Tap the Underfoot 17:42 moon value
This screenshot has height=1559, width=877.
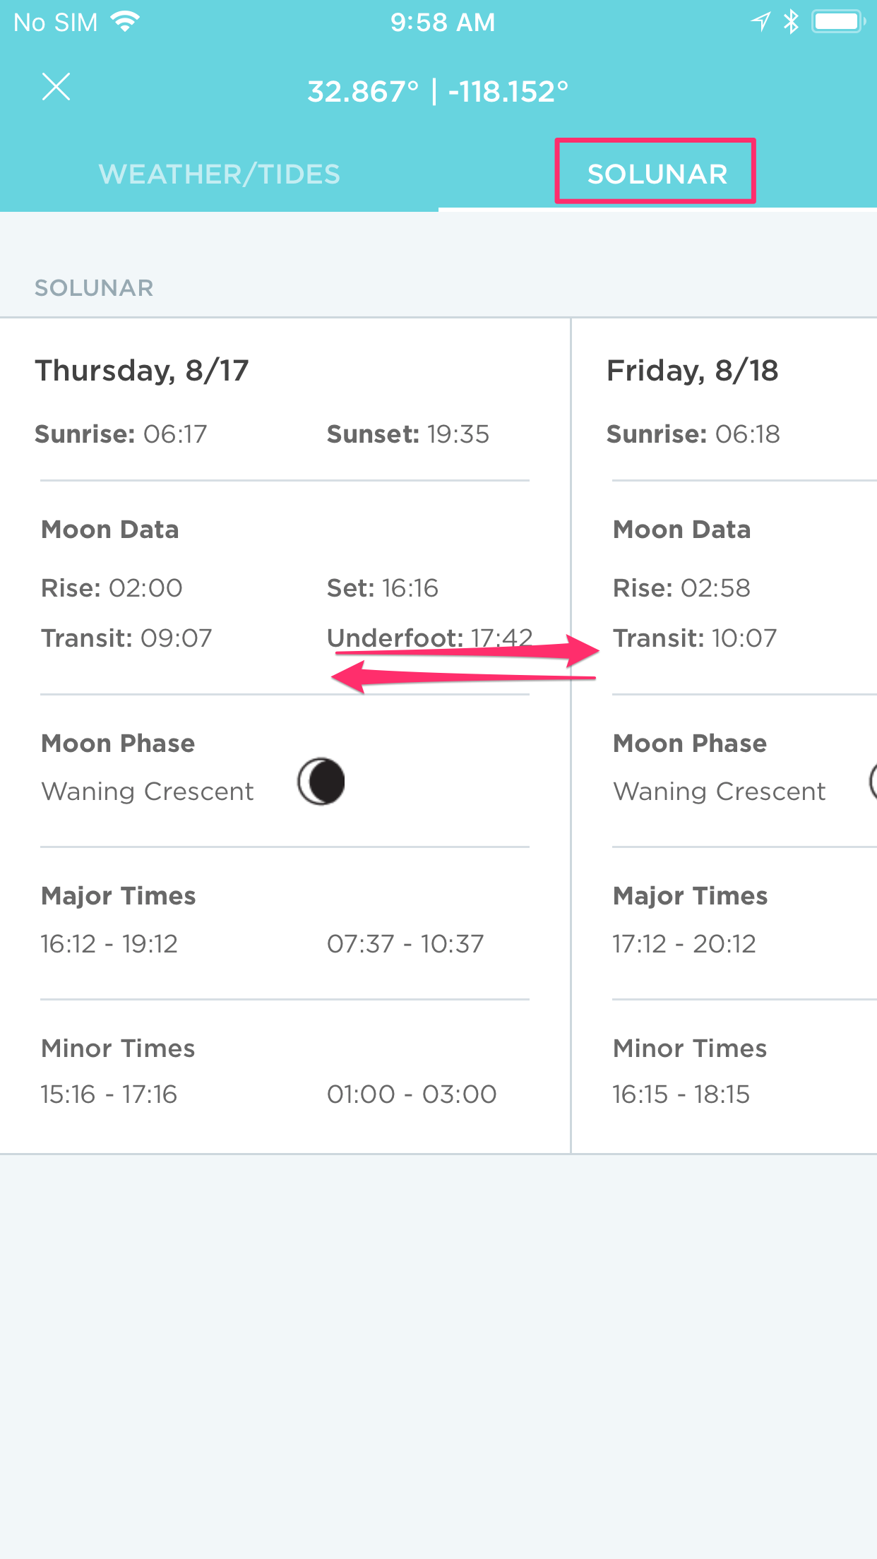click(430, 638)
